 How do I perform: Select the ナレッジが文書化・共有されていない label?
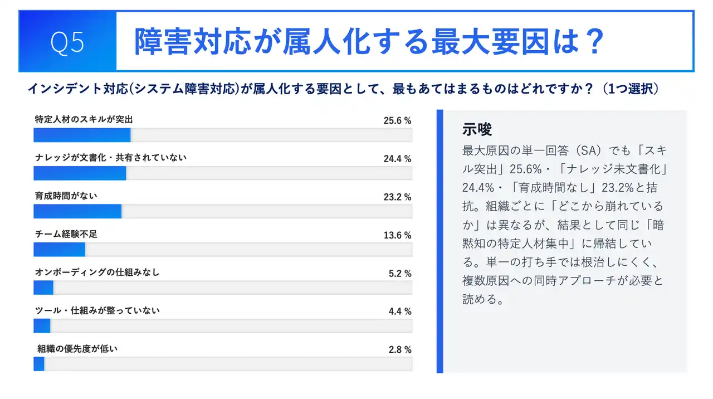(x=110, y=158)
